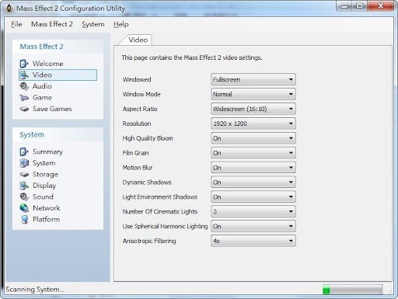Open the Game settings page
This screenshot has height=299, width=398.
pos(42,98)
